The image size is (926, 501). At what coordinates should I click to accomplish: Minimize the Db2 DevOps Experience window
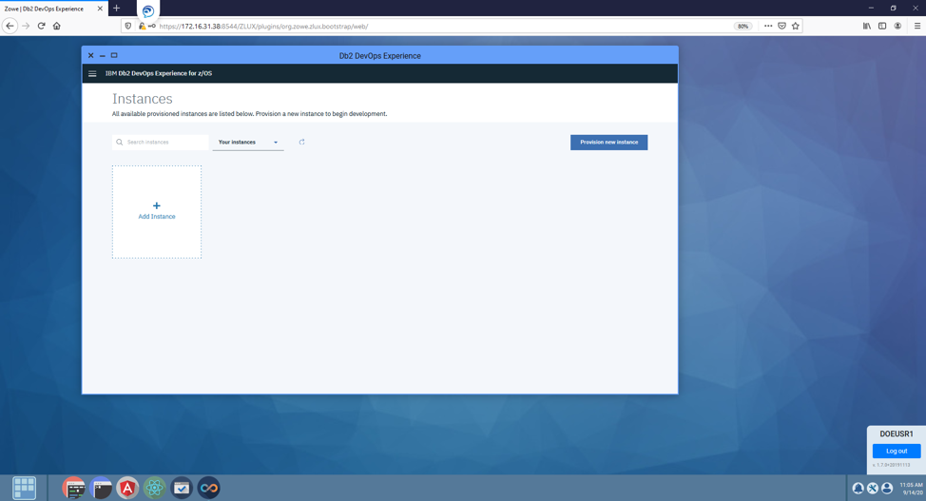click(102, 55)
